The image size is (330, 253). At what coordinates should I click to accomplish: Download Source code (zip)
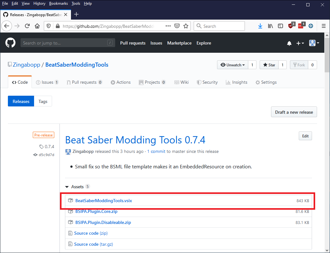tap(91, 233)
